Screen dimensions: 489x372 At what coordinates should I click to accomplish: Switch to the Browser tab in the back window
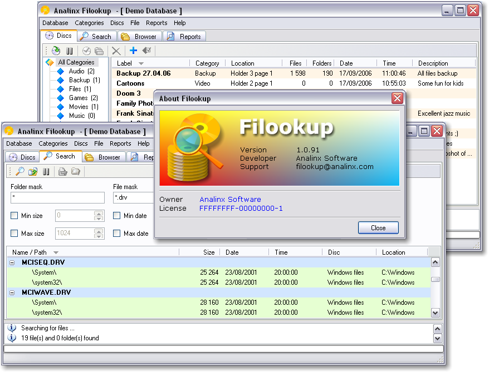[140, 37]
